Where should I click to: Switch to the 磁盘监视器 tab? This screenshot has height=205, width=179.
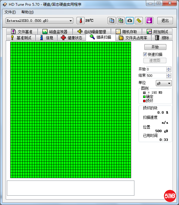[x=55, y=32]
